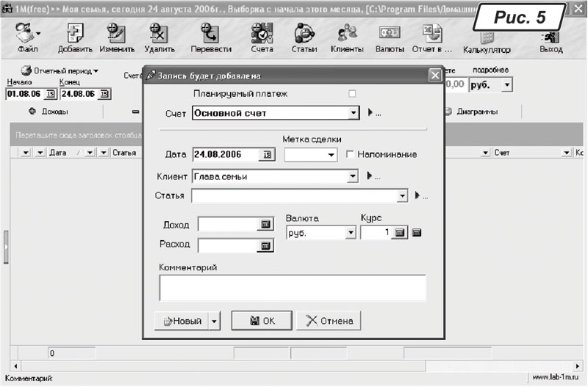Screen dimensions: 588x387
Task: Toggle the Напоминание checkbox
Action: point(351,154)
